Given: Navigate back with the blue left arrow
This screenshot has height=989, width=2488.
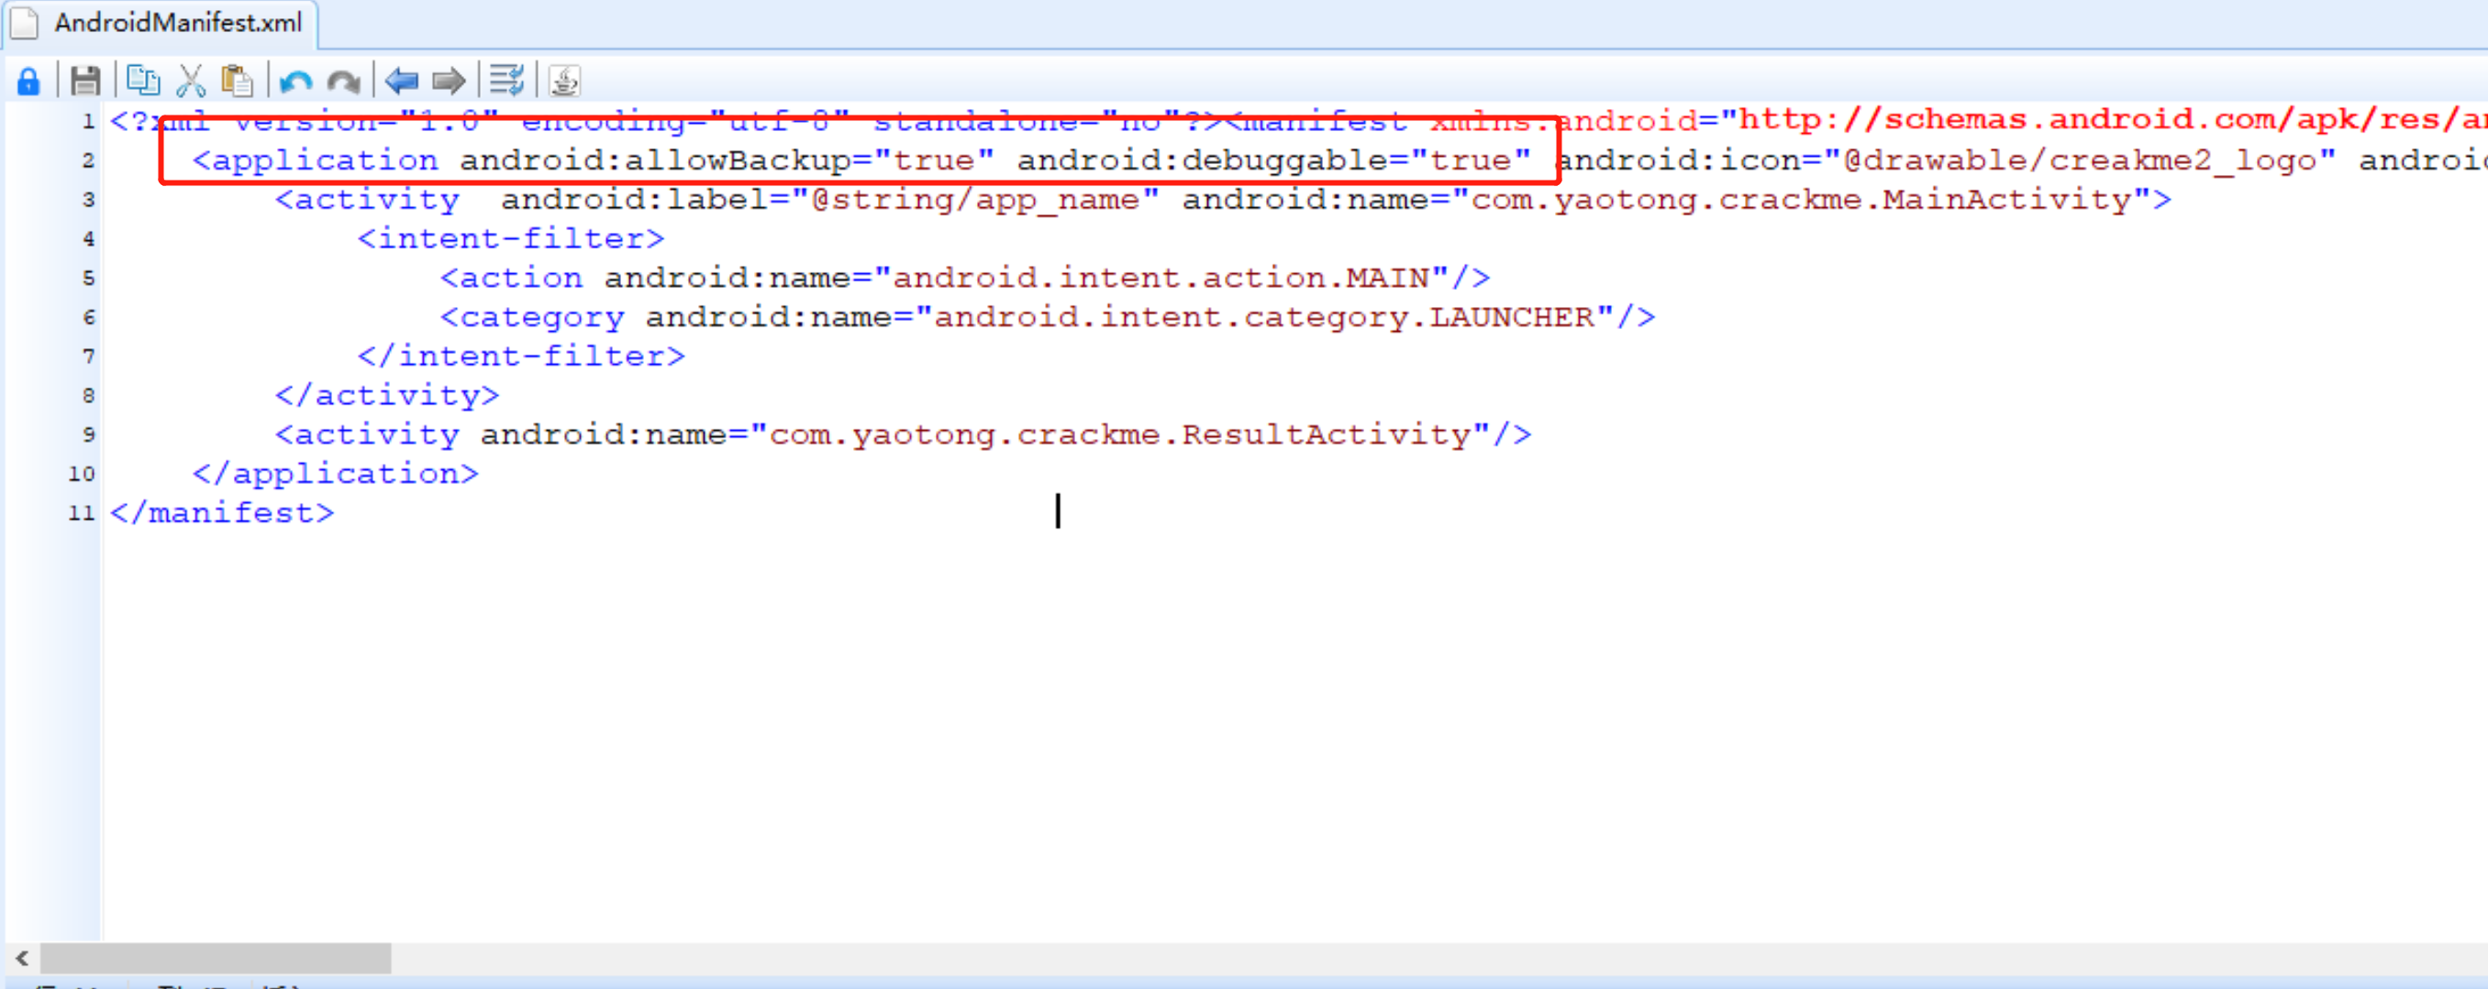Looking at the screenshot, I should pyautogui.click(x=401, y=81).
